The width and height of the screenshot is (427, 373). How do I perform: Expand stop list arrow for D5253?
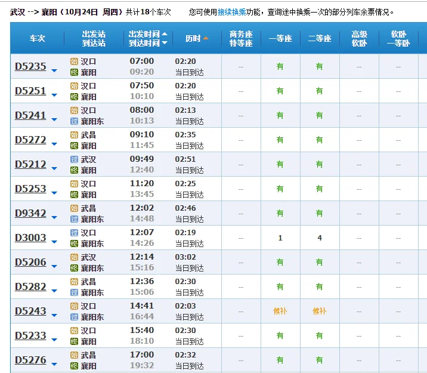point(54,193)
